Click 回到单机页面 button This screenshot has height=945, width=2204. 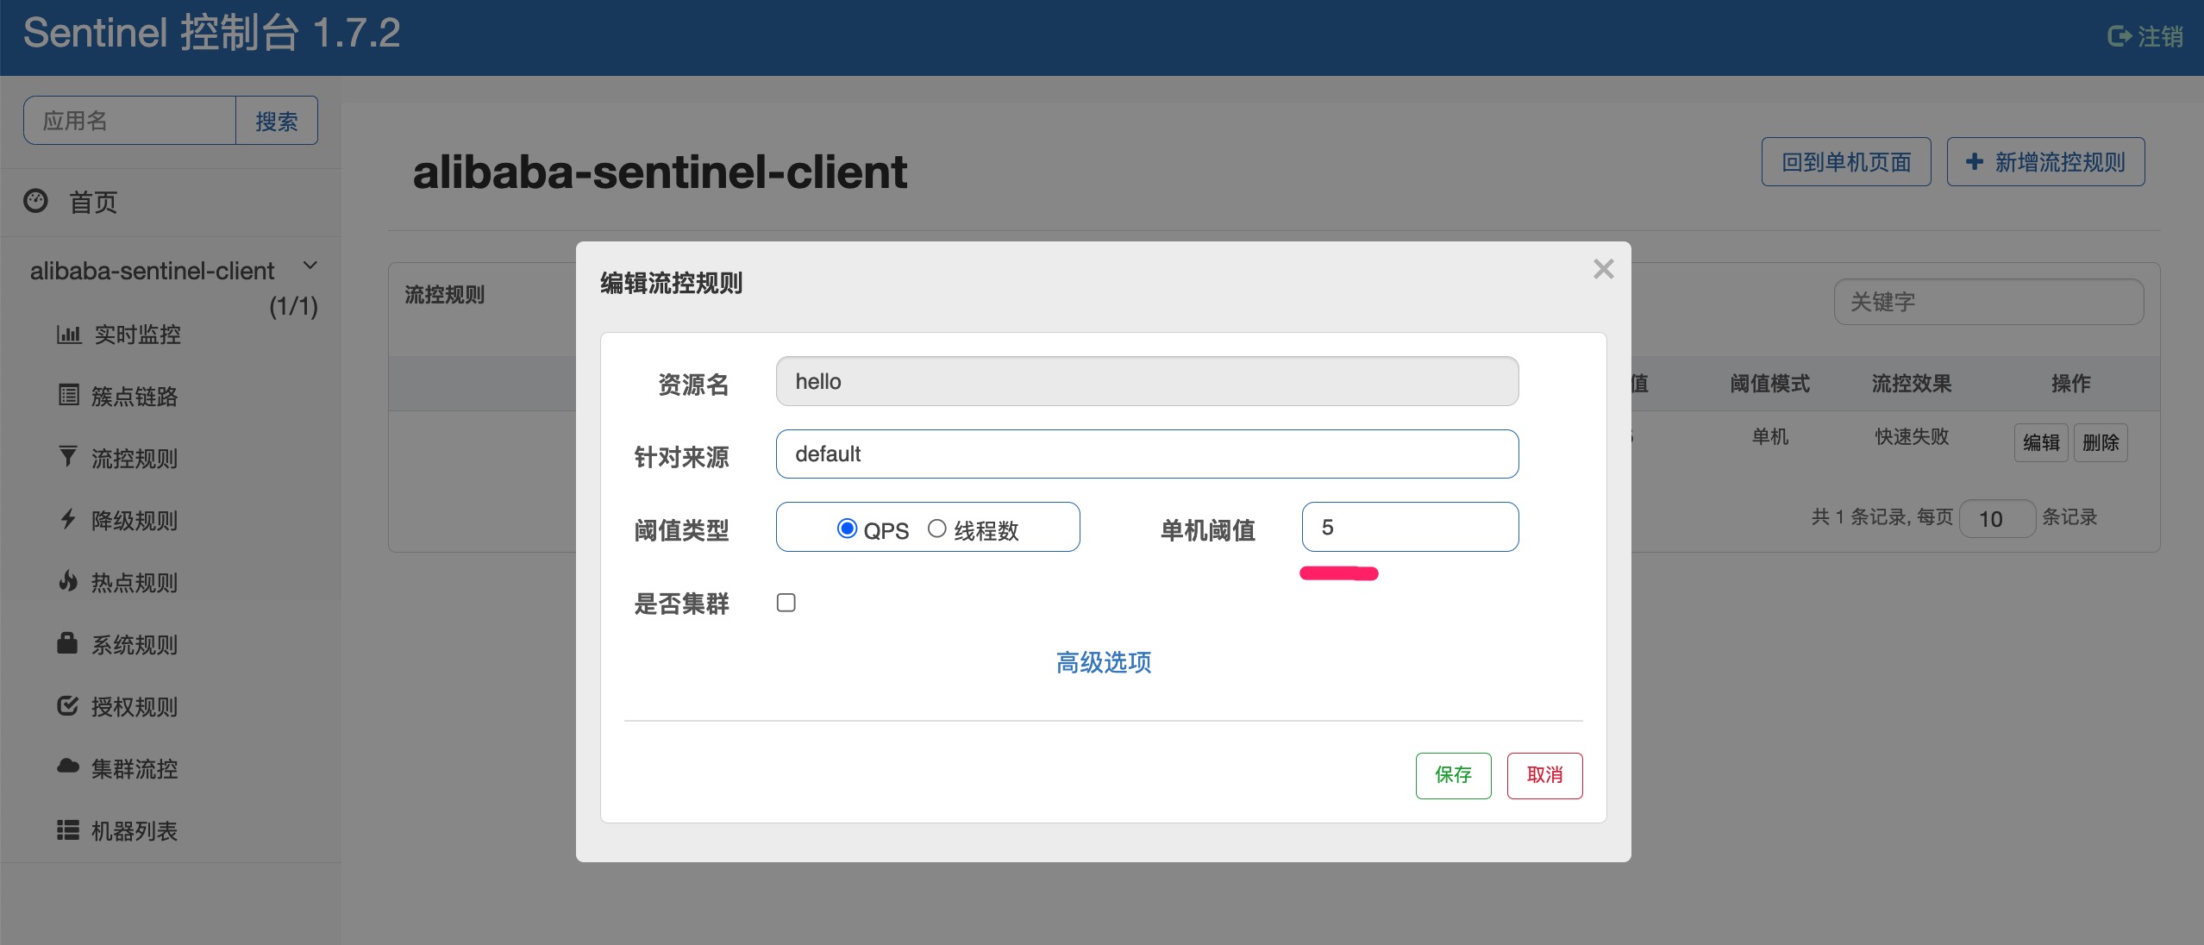tap(1846, 162)
